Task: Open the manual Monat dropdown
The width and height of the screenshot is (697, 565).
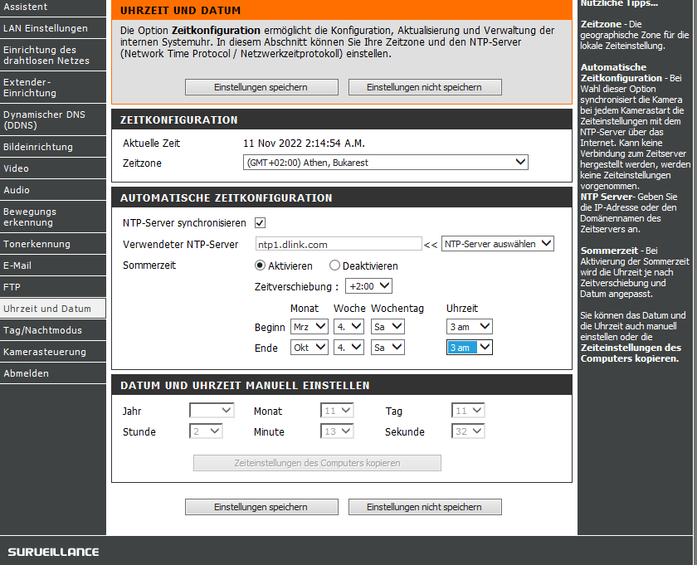Action: click(x=337, y=411)
